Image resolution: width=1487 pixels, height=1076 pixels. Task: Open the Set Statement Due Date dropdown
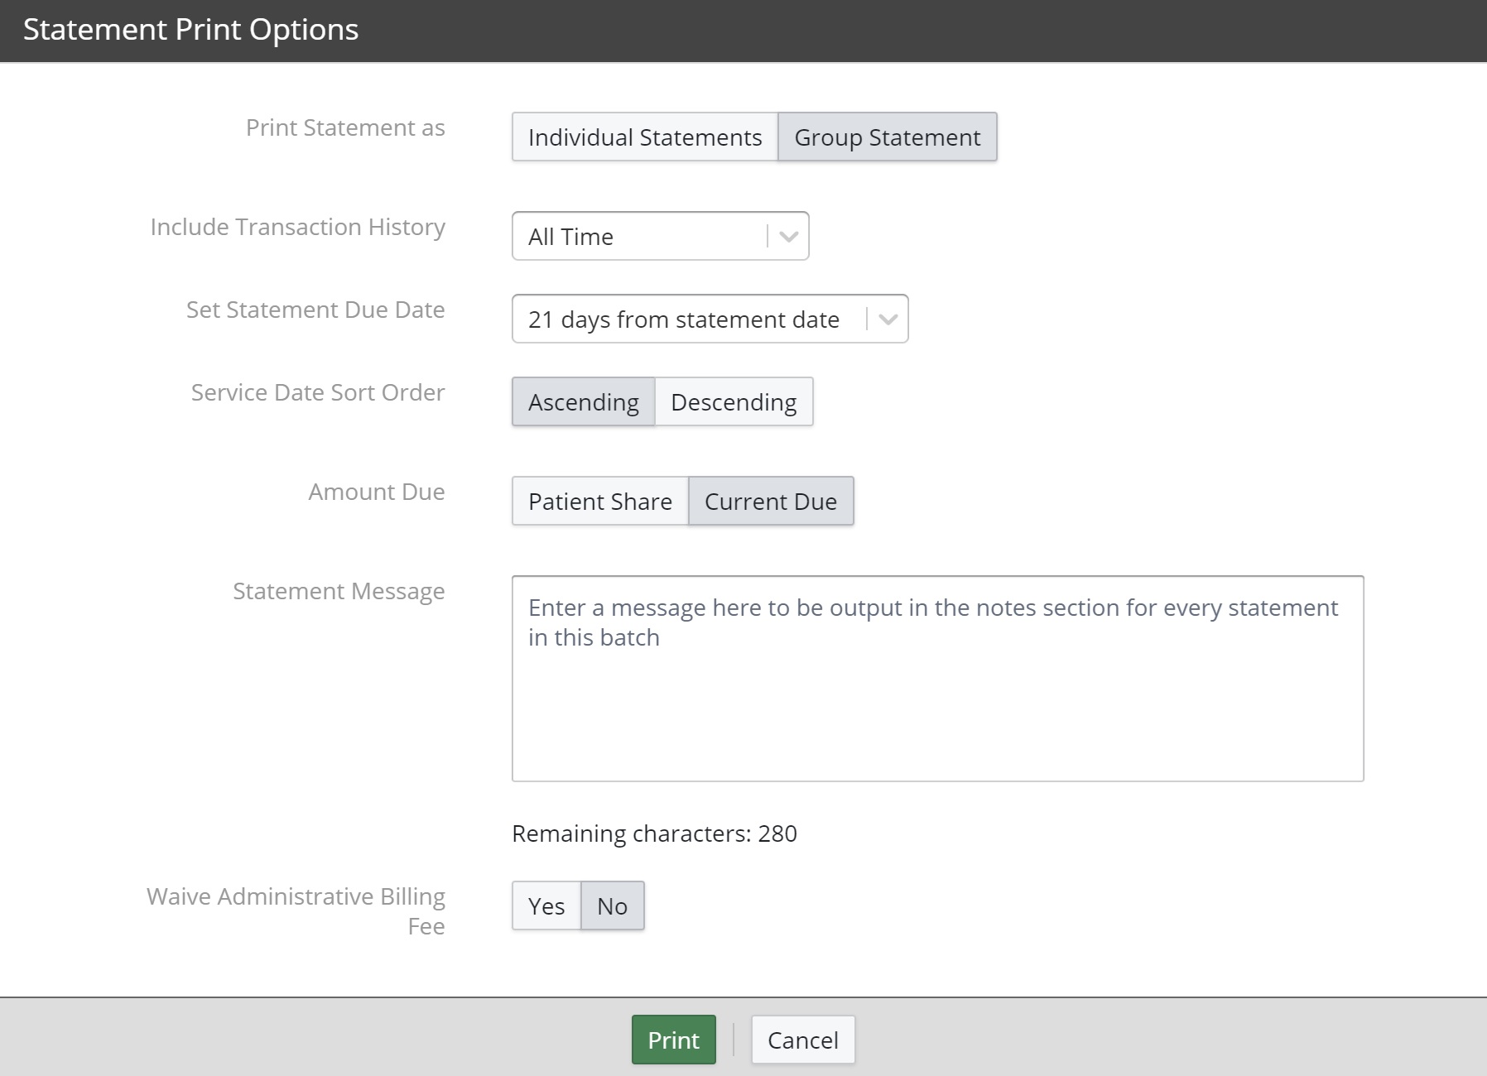click(x=708, y=319)
